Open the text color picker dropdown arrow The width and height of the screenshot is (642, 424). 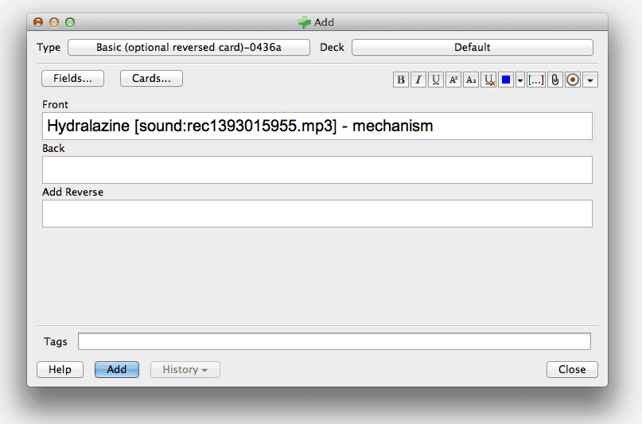pos(520,80)
